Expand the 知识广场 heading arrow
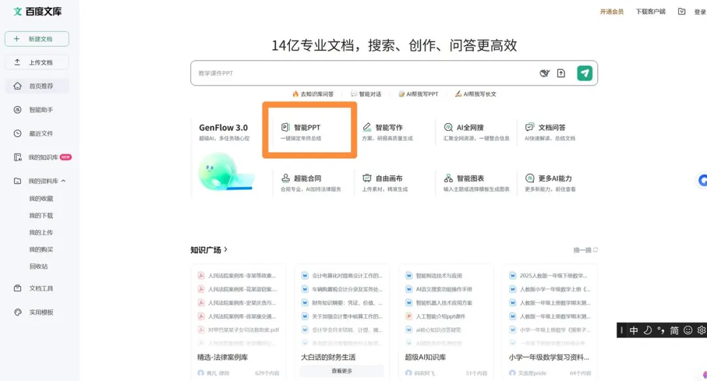The image size is (707, 381). click(225, 249)
